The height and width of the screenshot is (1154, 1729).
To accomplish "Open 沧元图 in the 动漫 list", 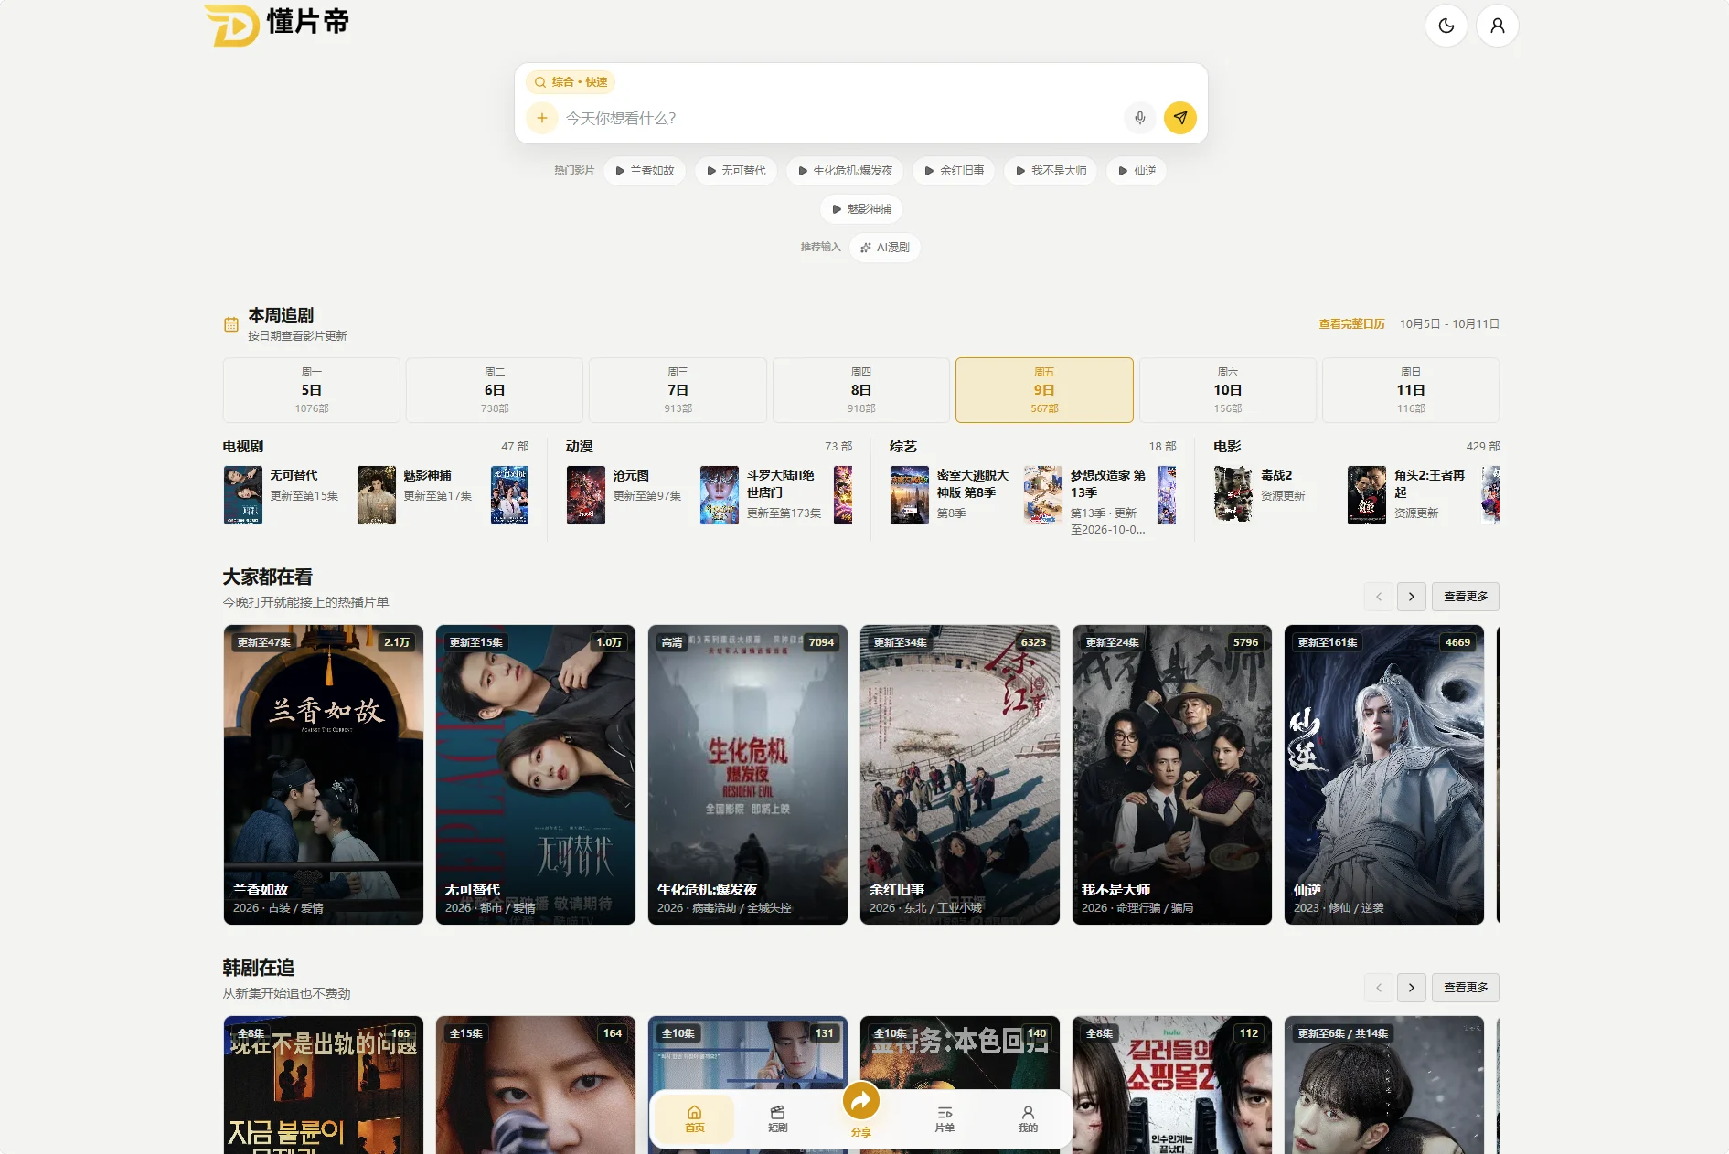I will pos(625,495).
